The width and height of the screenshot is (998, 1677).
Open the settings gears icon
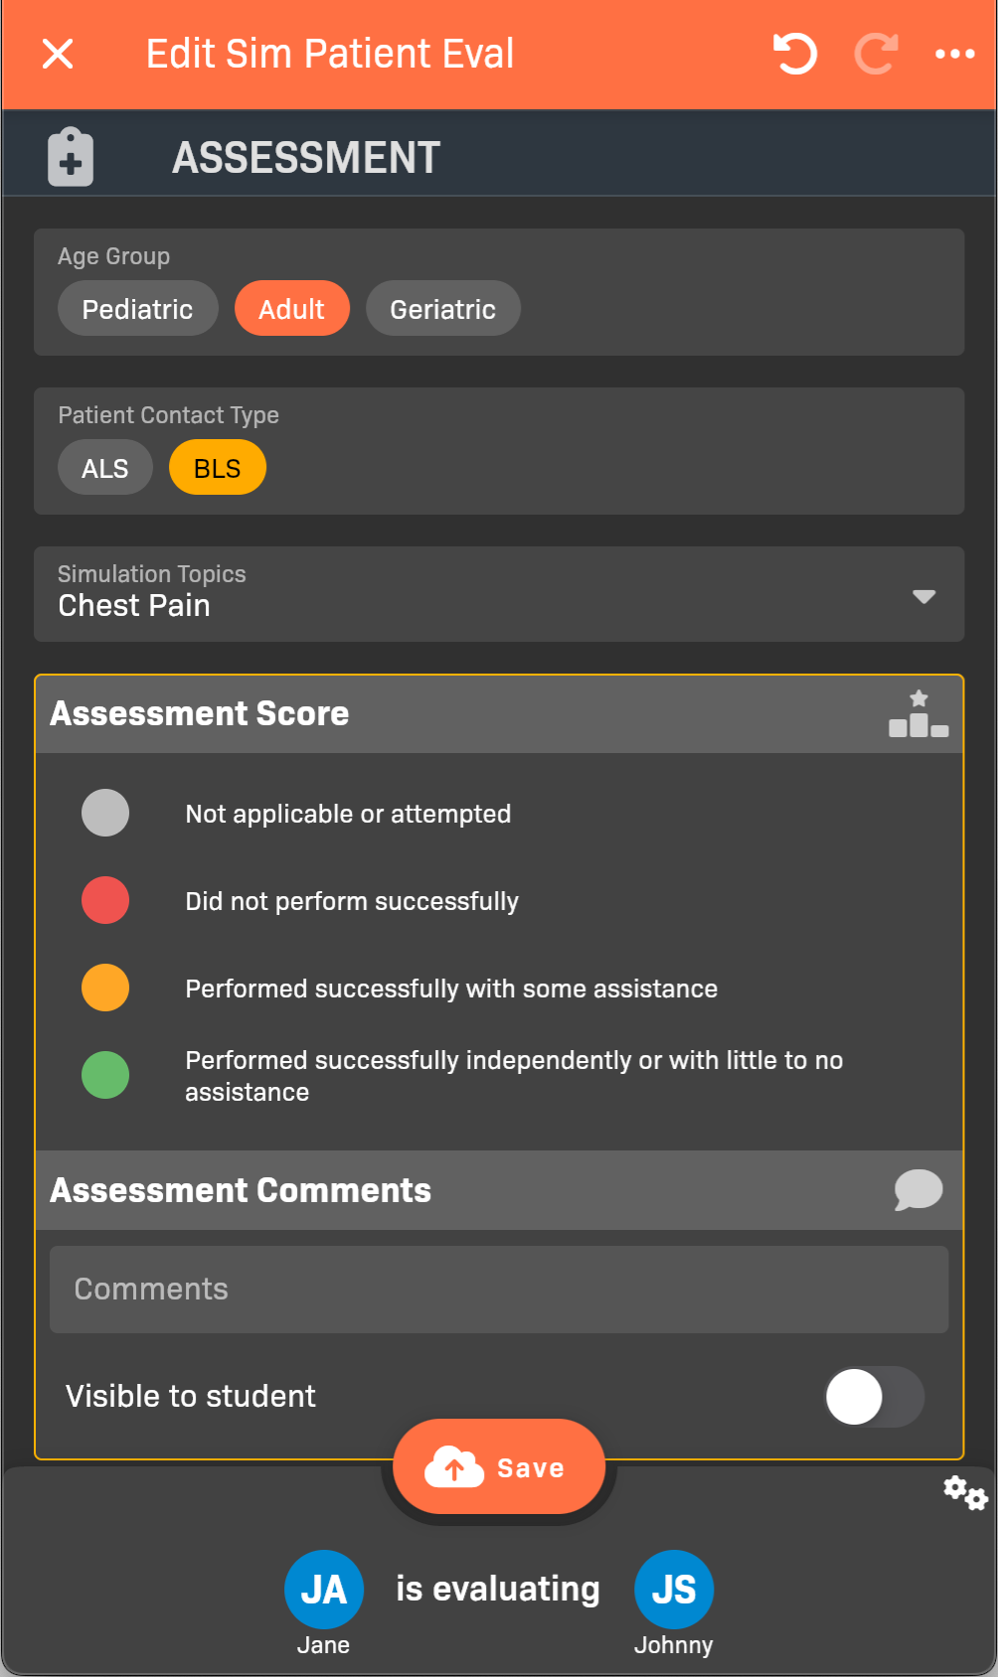click(965, 1492)
